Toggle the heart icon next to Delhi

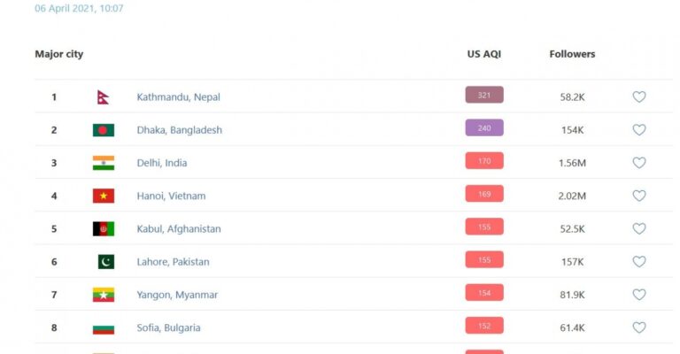coord(638,163)
